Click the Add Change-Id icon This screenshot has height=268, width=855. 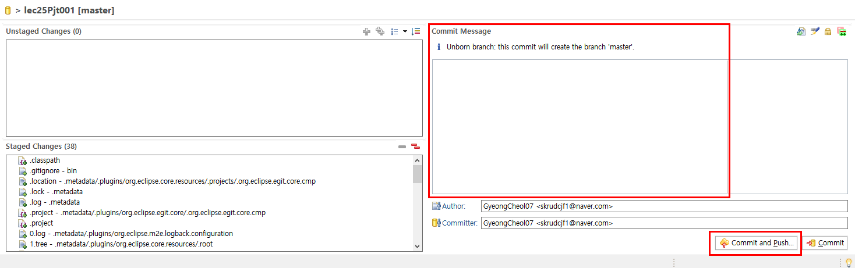[x=841, y=31]
